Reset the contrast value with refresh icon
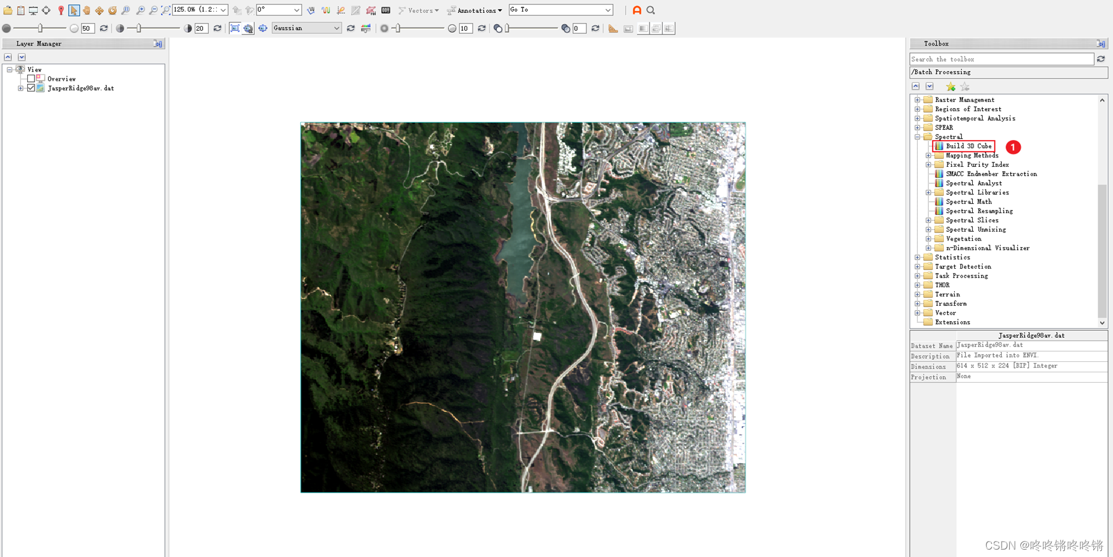The image size is (1113, 557). click(217, 28)
